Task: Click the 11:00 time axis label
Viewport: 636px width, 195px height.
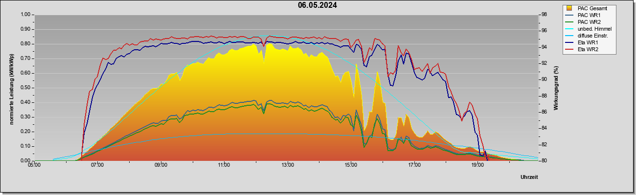Action: click(x=224, y=165)
